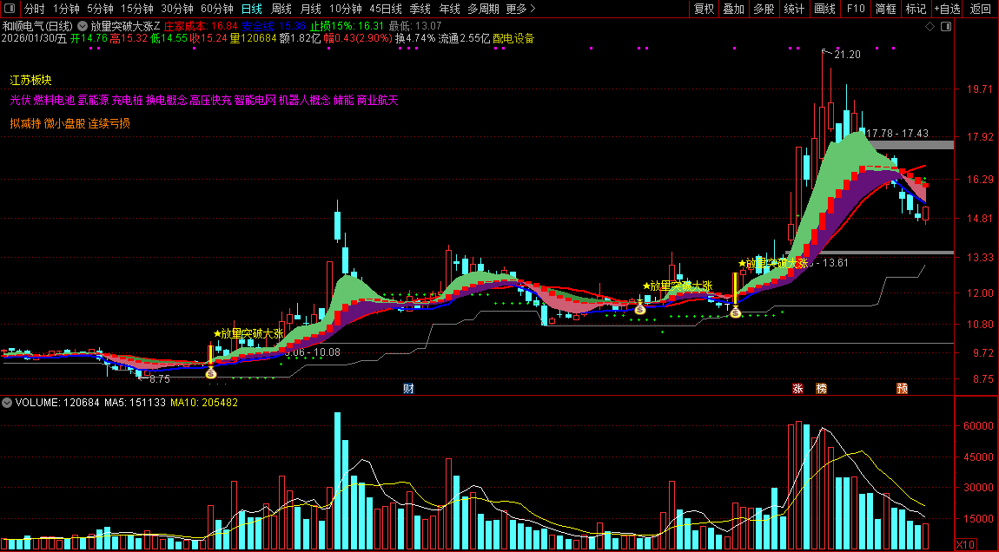Select the 45日线 period tab
999x552 pixels.
click(386, 9)
